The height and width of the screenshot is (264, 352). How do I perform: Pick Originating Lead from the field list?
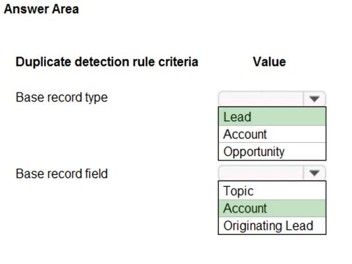coord(272,226)
